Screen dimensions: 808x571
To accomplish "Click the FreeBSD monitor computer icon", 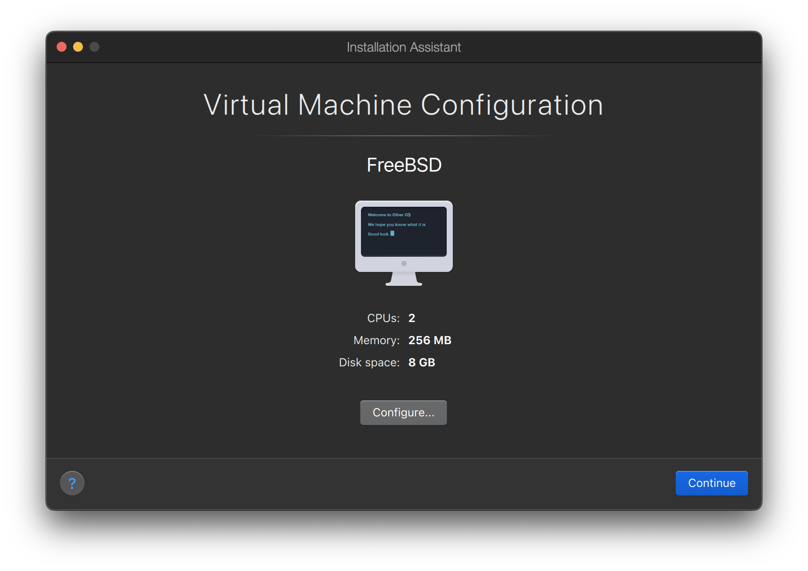I will point(404,243).
